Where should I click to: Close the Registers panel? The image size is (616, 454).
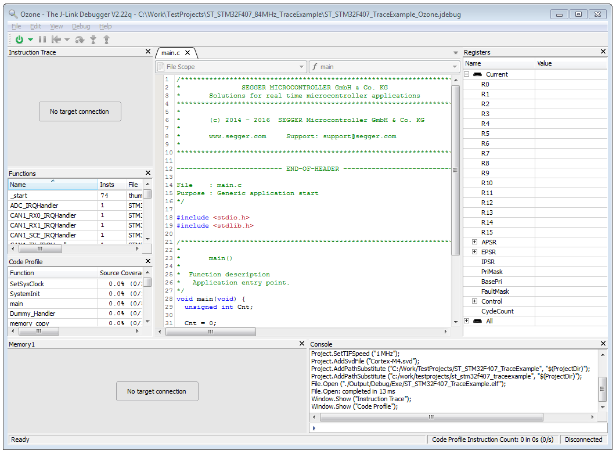[603, 52]
